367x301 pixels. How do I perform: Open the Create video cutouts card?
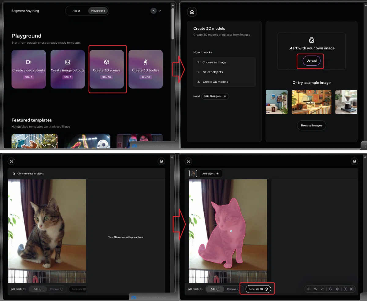point(29,69)
